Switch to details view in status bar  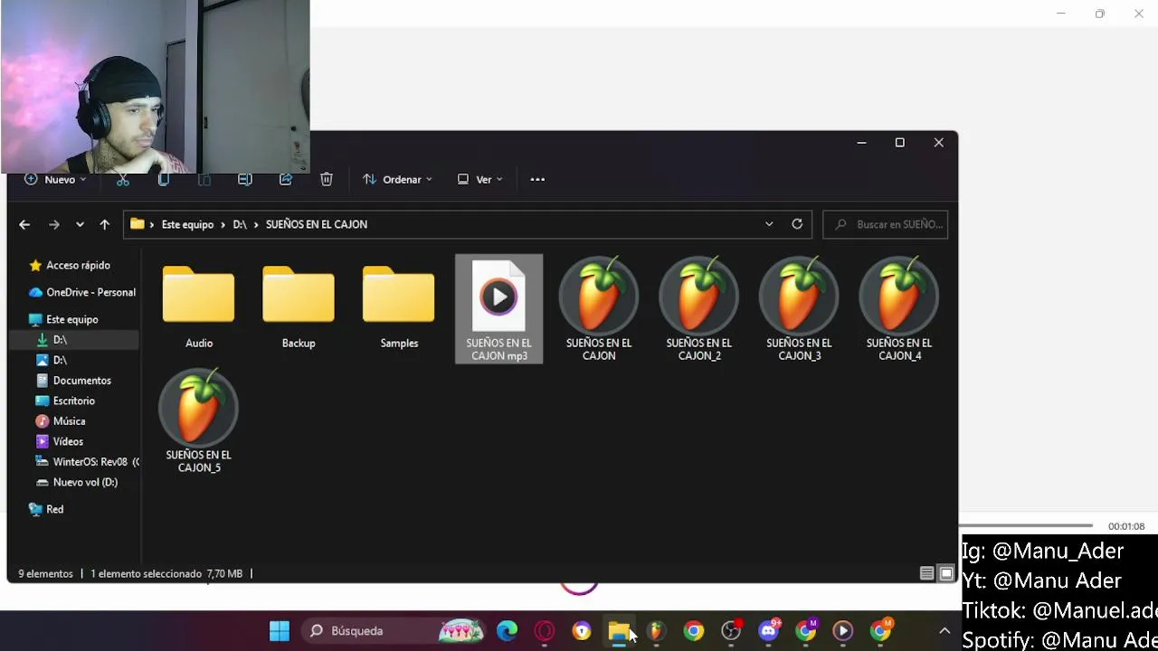pos(926,573)
